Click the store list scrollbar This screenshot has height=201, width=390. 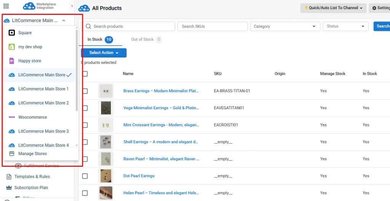(x=77, y=70)
